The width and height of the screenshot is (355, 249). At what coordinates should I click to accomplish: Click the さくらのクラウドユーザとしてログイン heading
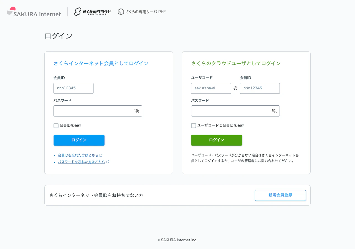(x=236, y=64)
